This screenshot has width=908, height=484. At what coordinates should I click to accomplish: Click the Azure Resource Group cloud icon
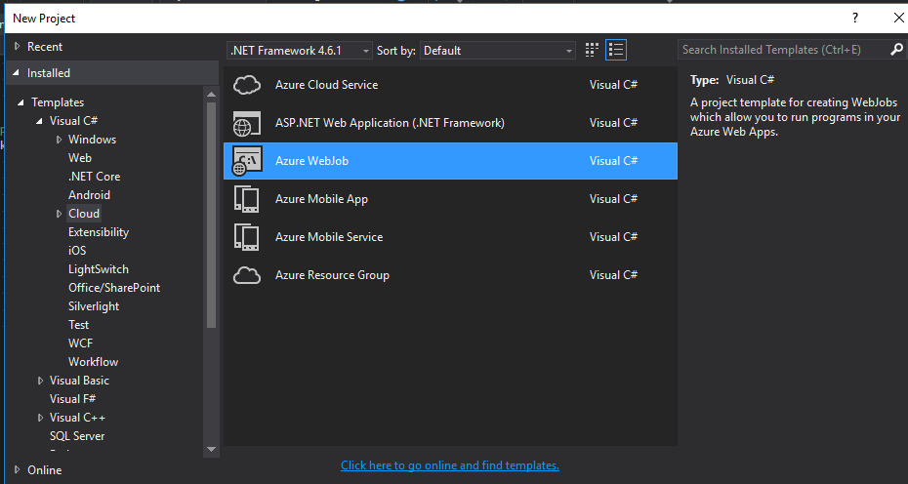pyautogui.click(x=247, y=275)
